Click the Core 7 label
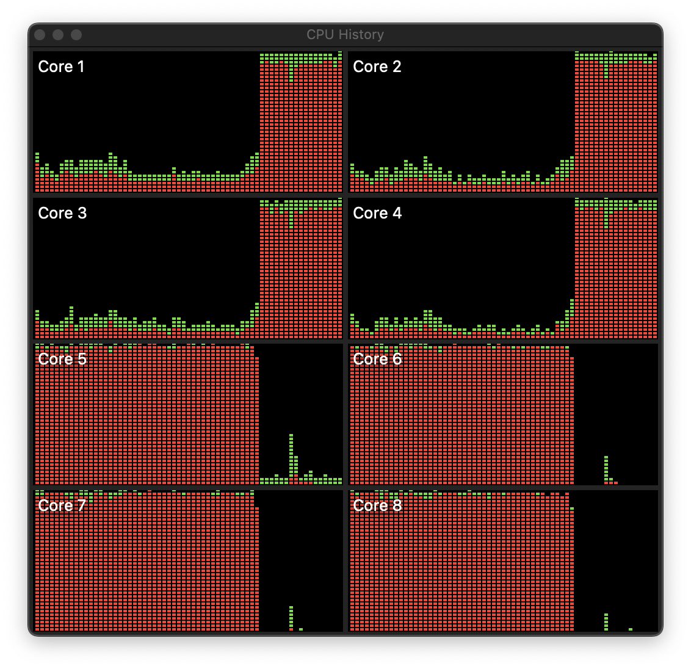691x669 pixels. [x=62, y=505]
